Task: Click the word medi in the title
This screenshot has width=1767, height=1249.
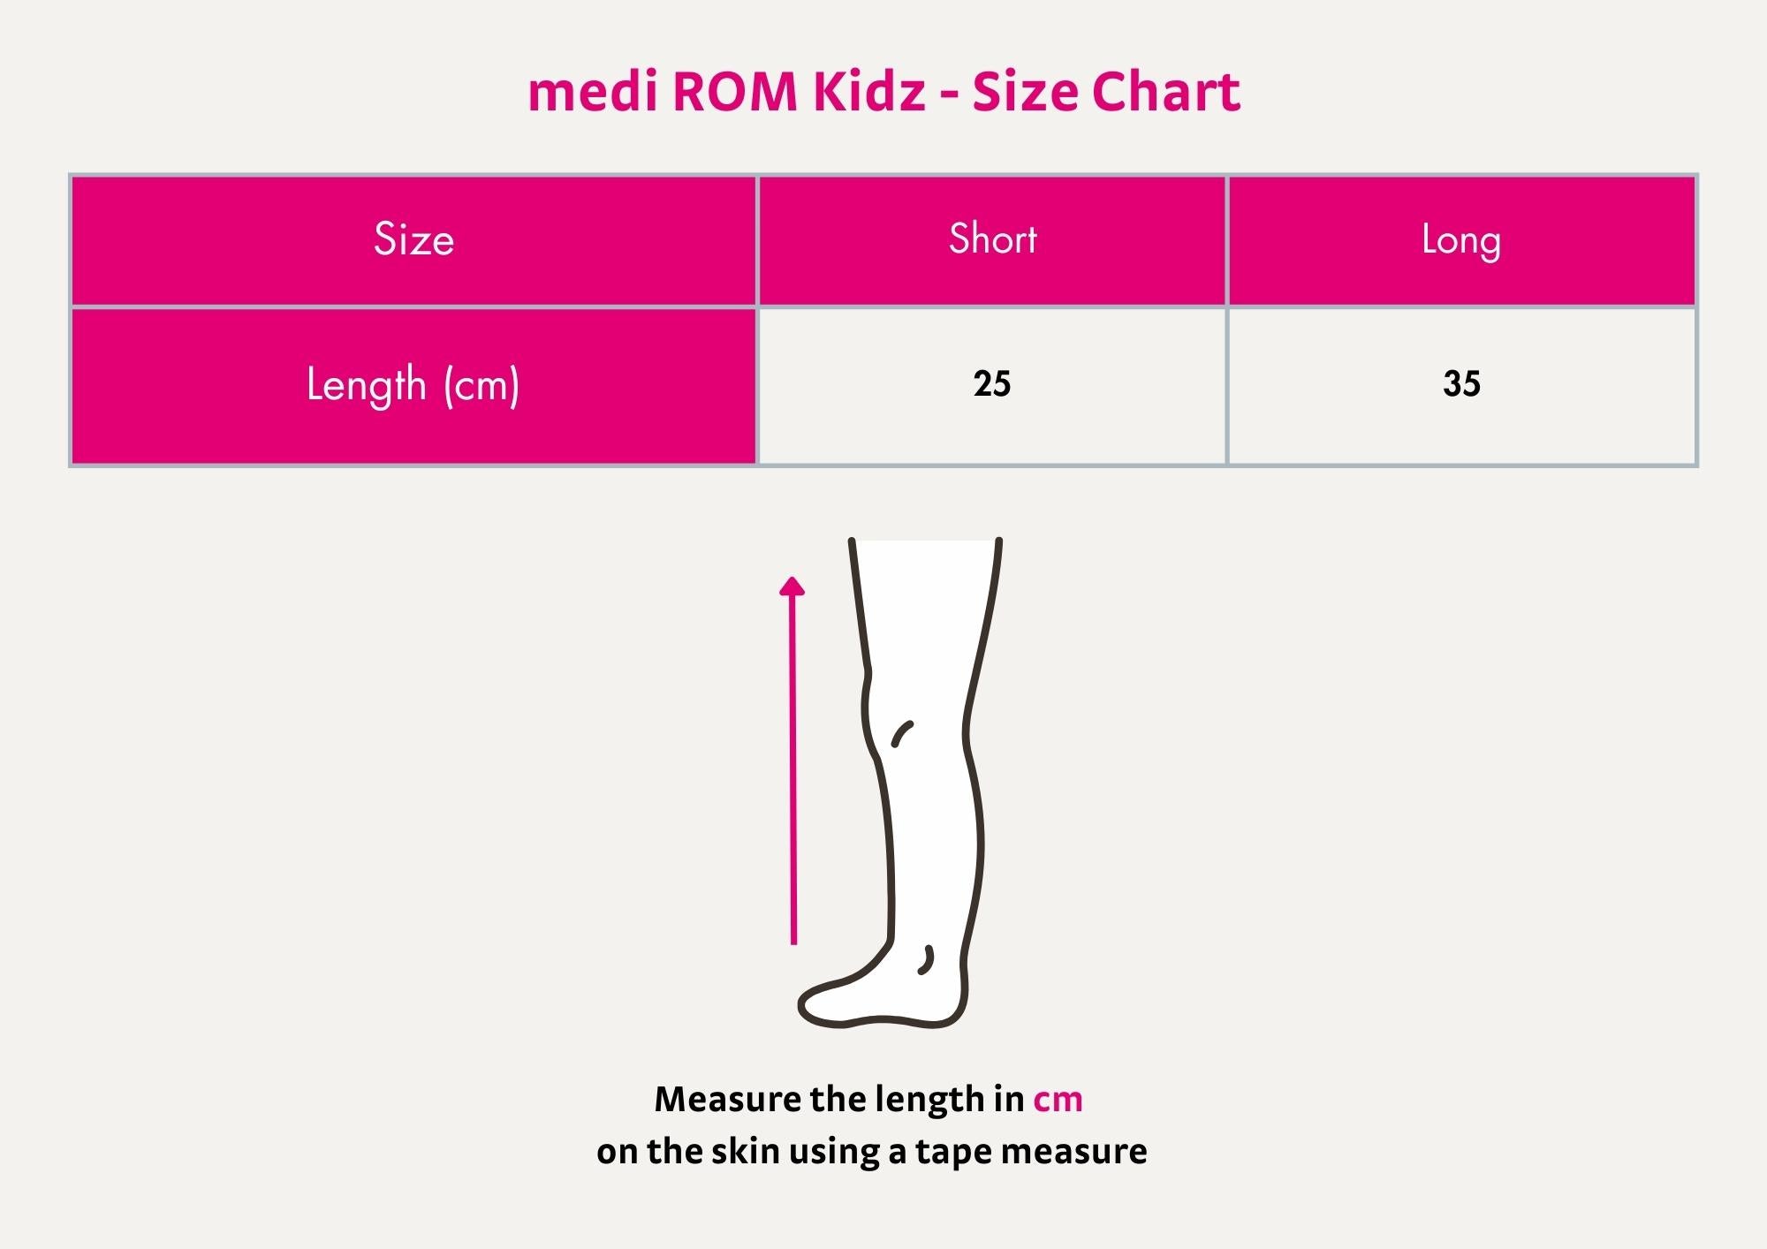Action: click(x=593, y=92)
